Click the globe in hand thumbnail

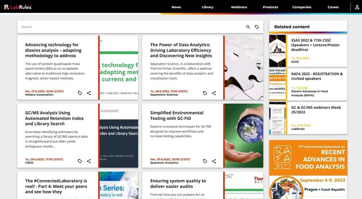[x=244, y=136]
